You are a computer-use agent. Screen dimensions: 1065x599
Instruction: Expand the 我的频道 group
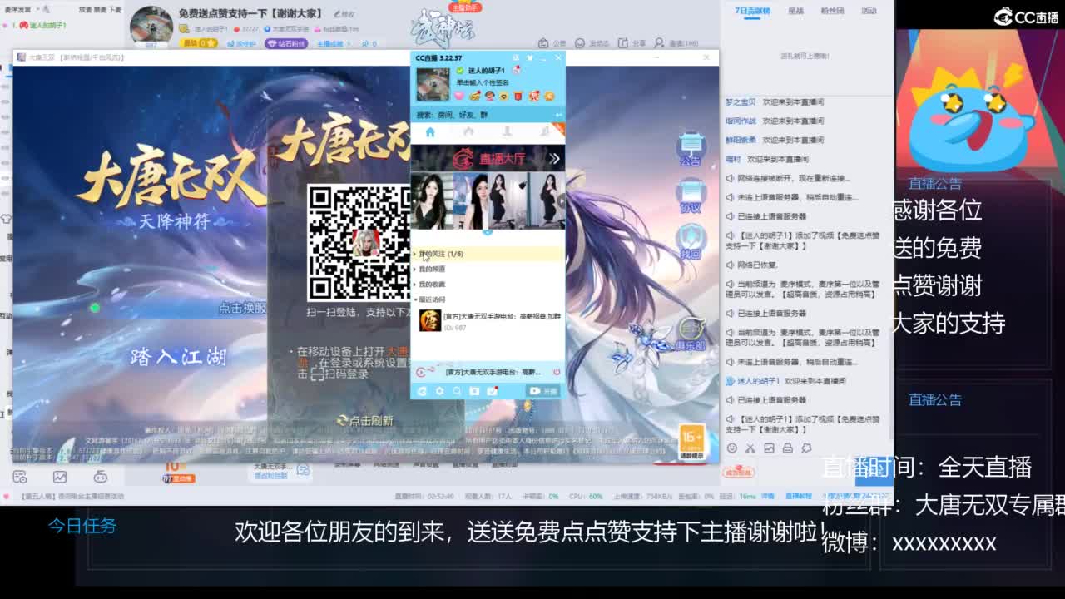[x=488, y=269]
